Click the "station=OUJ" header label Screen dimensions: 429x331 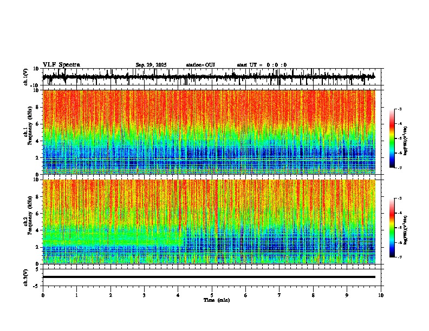[x=200, y=65]
